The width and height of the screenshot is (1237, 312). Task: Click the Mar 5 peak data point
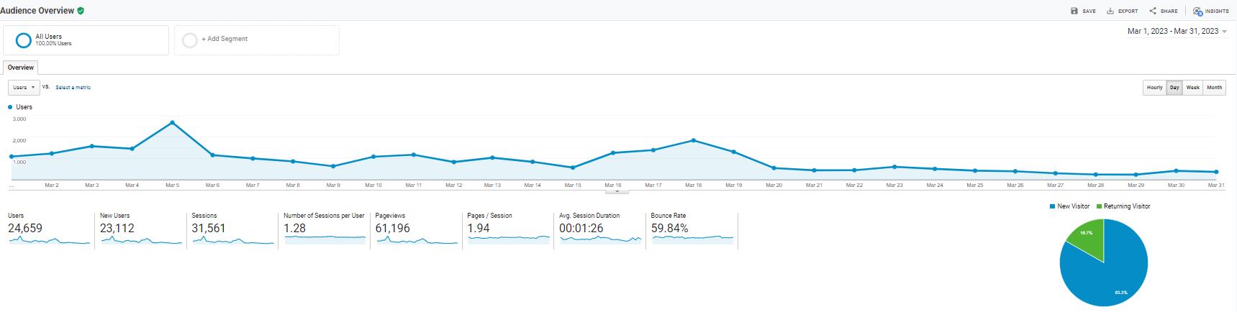pos(172,123)
